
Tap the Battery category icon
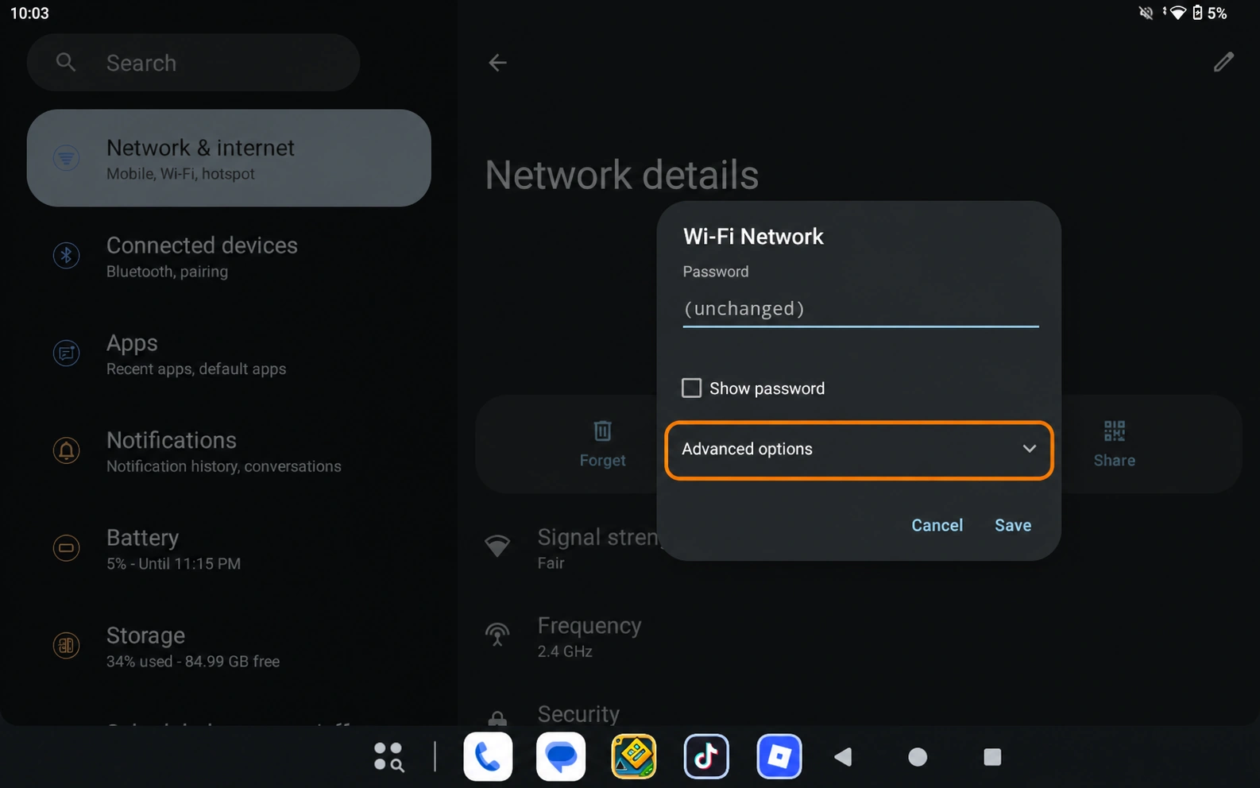66,548
